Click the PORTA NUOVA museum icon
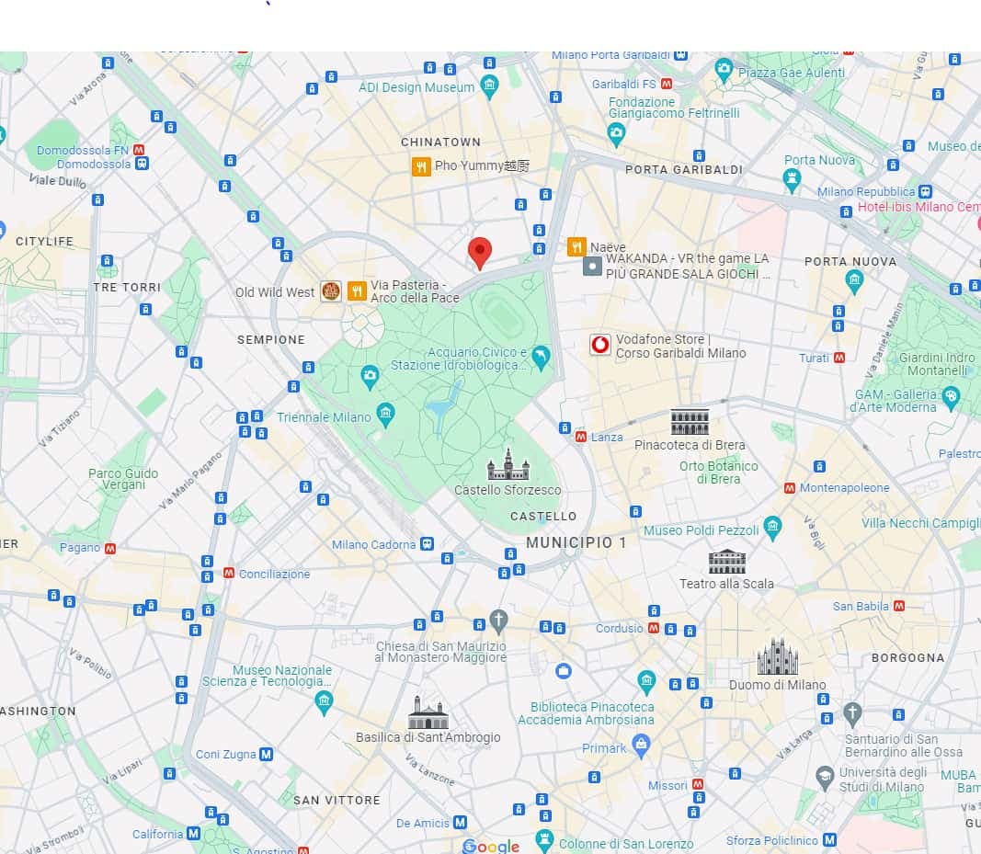The width and height of the screenshot is (981, 854). (x=854, y=281)
